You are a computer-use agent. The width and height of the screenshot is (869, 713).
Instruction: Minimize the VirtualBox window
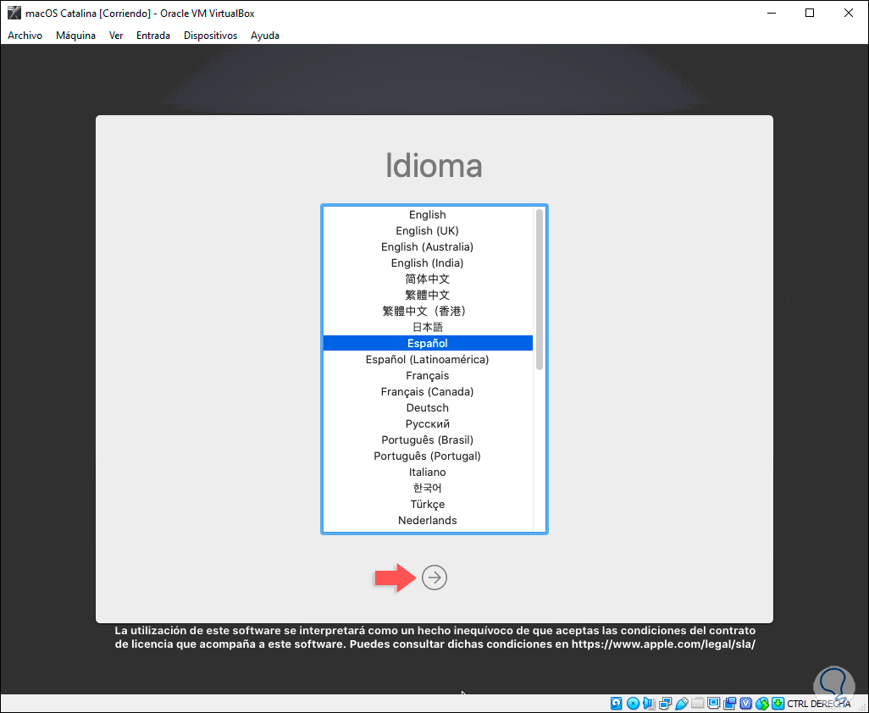coord(771,13)
